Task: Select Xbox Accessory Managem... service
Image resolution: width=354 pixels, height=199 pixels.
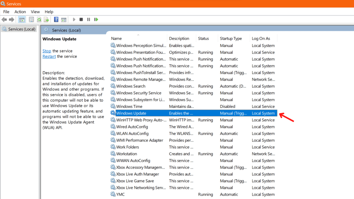Action: click(x=141, y=168)
